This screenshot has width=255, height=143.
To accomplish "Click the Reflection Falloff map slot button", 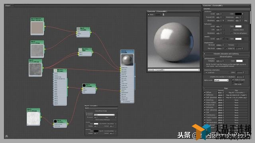I will click(236, 95).
